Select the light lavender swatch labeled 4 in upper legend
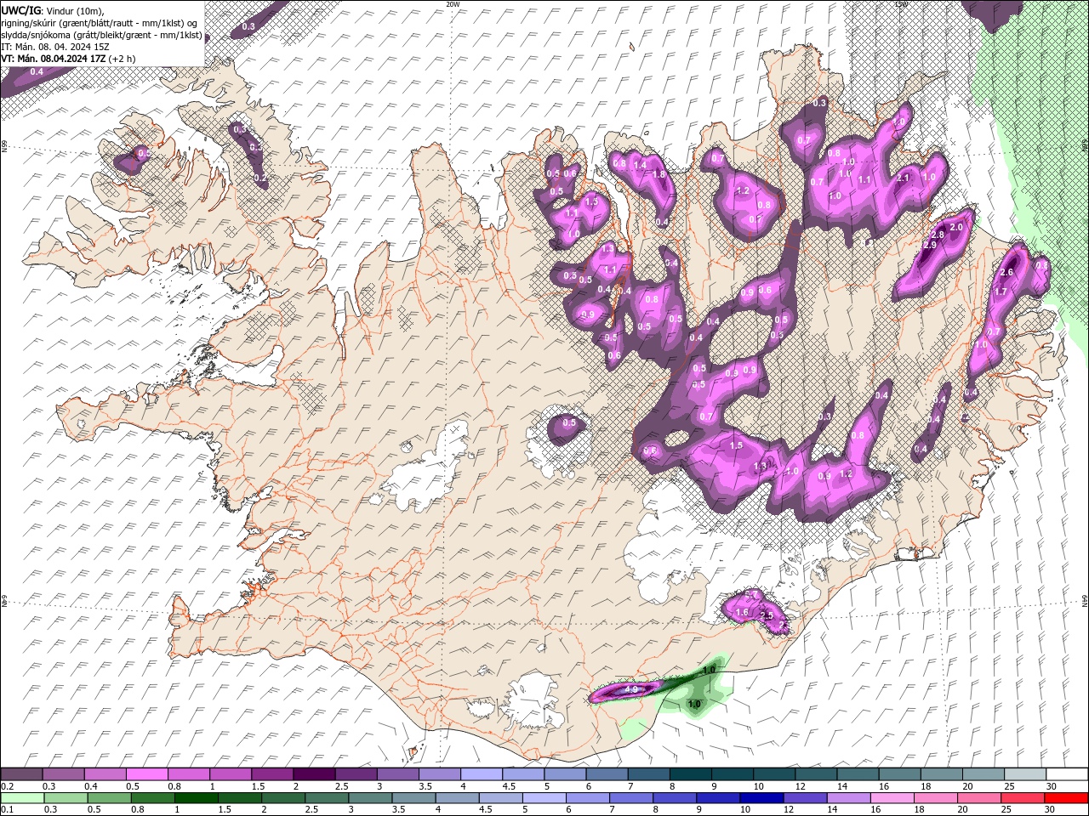This screenshot has height=816, width=1089. coord(481,774)
